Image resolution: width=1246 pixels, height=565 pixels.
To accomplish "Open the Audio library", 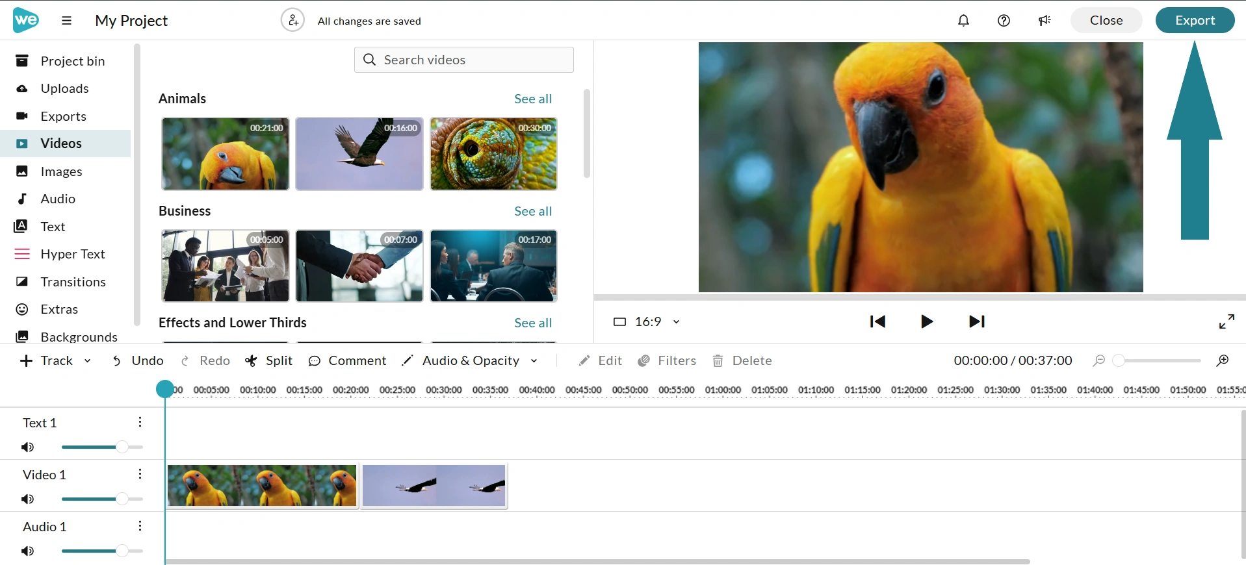I will pyautogui.click(x=65, y=199).
